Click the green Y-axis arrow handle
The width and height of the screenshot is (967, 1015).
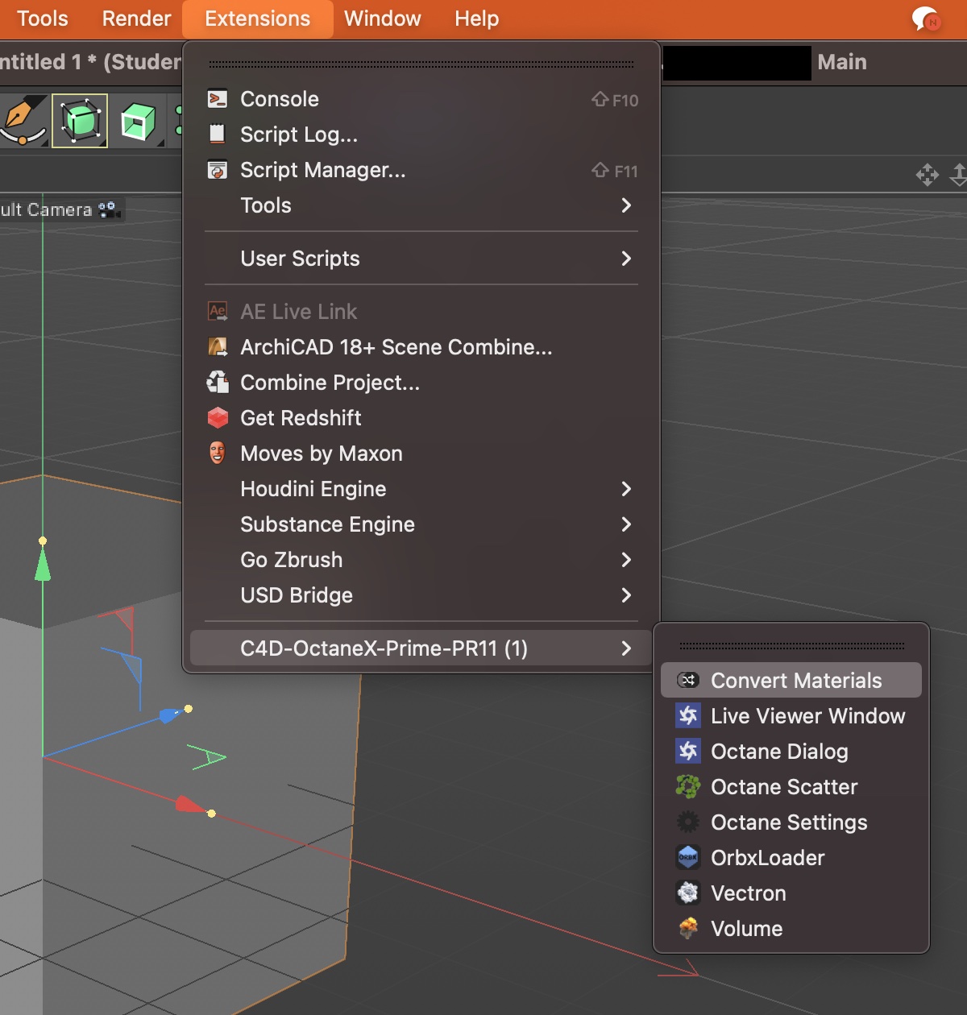tap(43, 564)
